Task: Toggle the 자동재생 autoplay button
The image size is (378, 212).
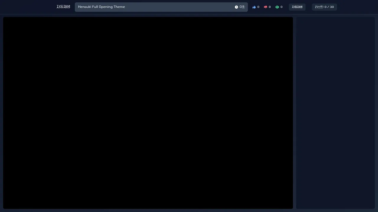Action: (x=297, y=7)
